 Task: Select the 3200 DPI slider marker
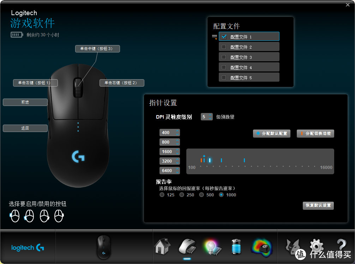[x=221, y=161]
